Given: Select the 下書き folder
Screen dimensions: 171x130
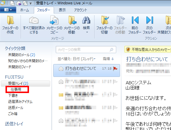Looking at the screenshot, I should (13, 96).
